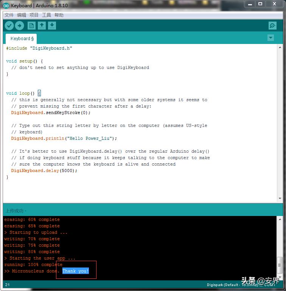
Task: Save the sketch using the down-arrow icon
Action: 52,26
